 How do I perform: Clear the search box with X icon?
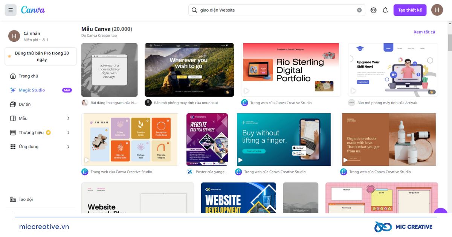359,10
